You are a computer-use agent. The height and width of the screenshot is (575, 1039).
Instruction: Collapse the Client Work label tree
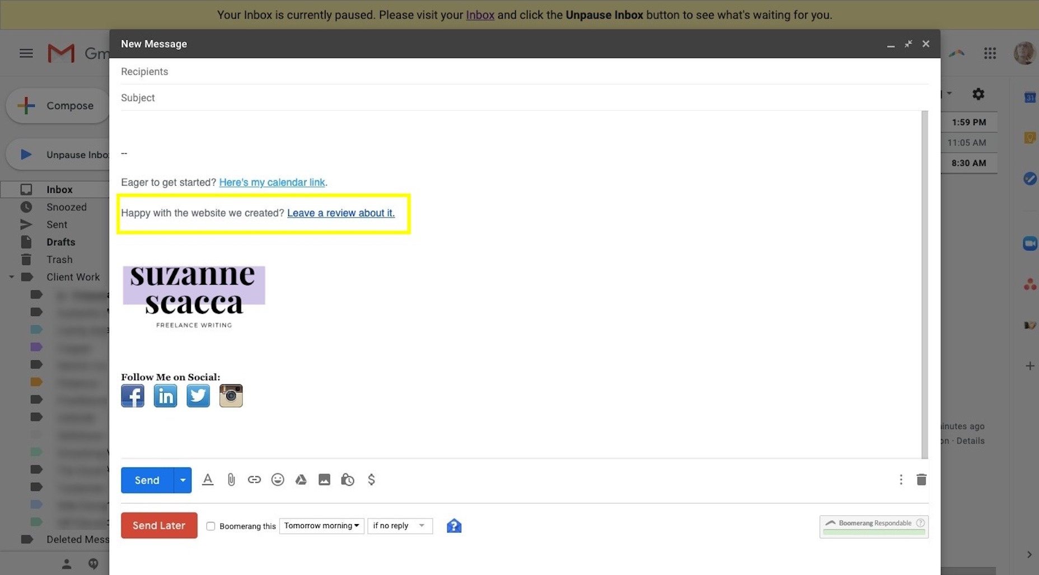pyautogui.click(x=11, y=277)
